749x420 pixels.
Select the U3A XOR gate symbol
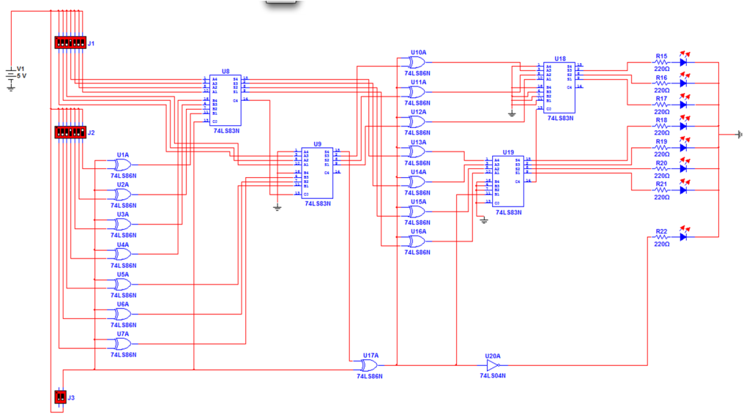click(x=122, y=225)
